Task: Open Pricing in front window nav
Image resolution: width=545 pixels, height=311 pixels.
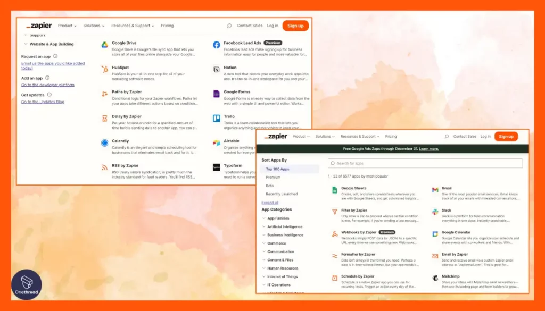Action: (x=391, y=137)
